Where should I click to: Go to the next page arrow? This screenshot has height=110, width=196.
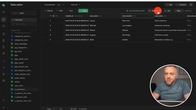(x=66, y=109)
